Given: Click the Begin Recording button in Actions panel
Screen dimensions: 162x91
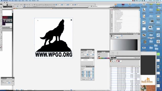Looking at the screenshot, I should pos(130,33).
